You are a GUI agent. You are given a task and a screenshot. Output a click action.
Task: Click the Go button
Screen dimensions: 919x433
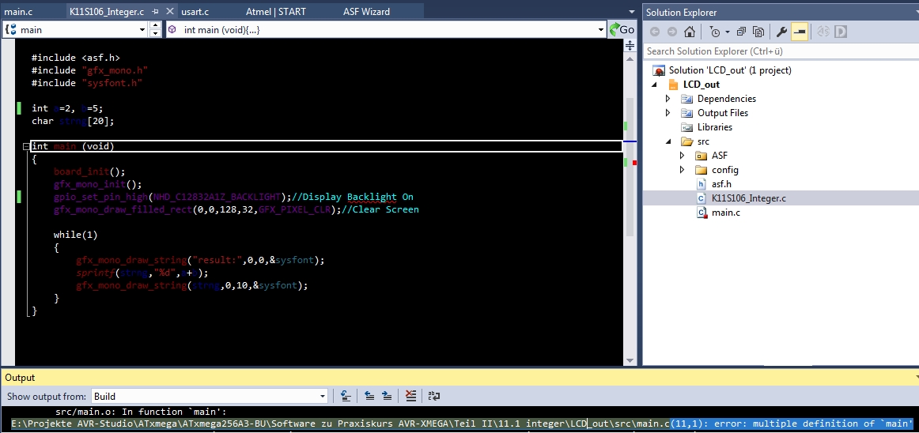622,29
